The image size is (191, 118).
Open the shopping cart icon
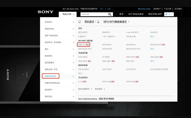click(166, 14)
